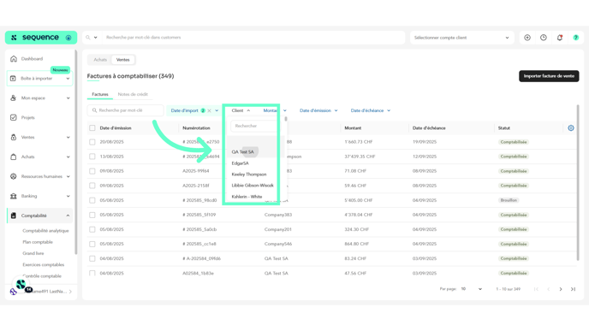The image size is (589, 331).
Task: Click Banking bank icon
Action: [x=14, y=196]
